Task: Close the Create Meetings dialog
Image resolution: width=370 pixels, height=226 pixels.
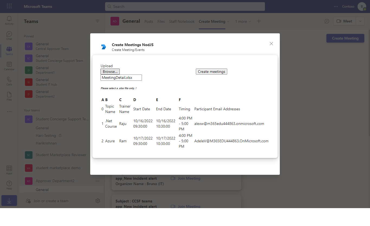Action: pos(271,44)
